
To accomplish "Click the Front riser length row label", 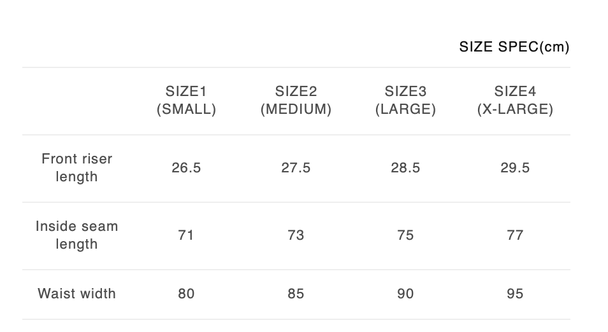I will 76,168.
